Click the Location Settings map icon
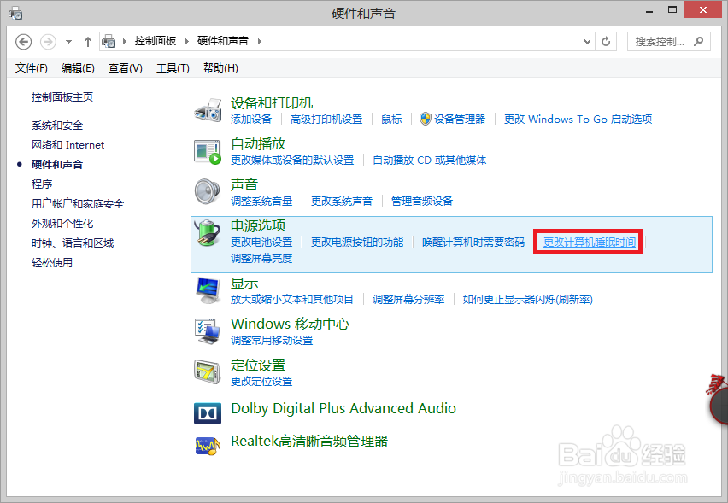Viewport: 728px width, 503px height. [x=208, y=372]
